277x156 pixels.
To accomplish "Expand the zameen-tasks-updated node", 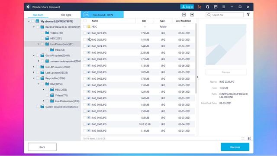I will pos(39,61).
